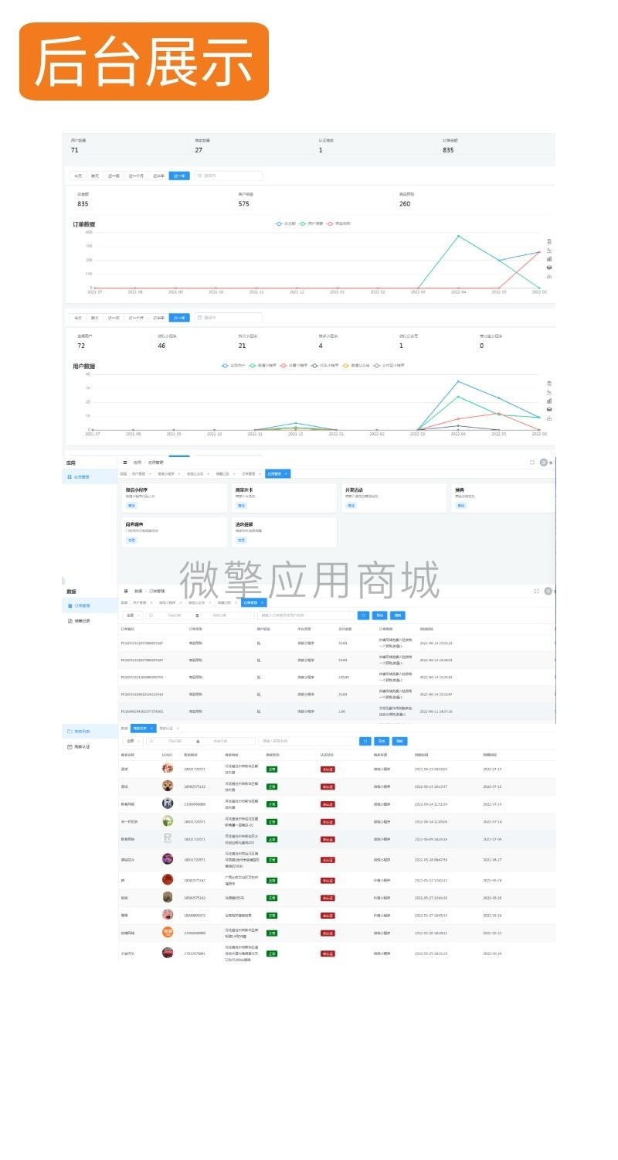Click fullscreen icon in 订单管理 header

536,591
